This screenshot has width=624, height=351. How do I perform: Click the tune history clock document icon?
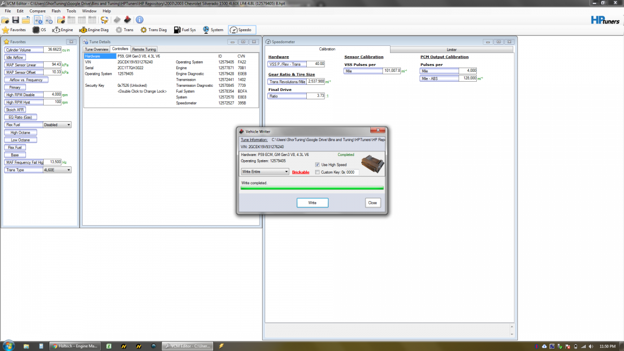[48, 20]
